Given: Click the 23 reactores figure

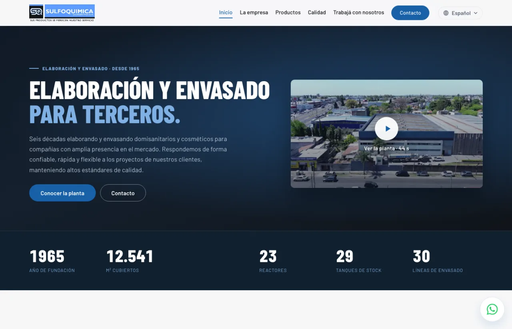Looking at the screenshot, I should pos(268,256).
